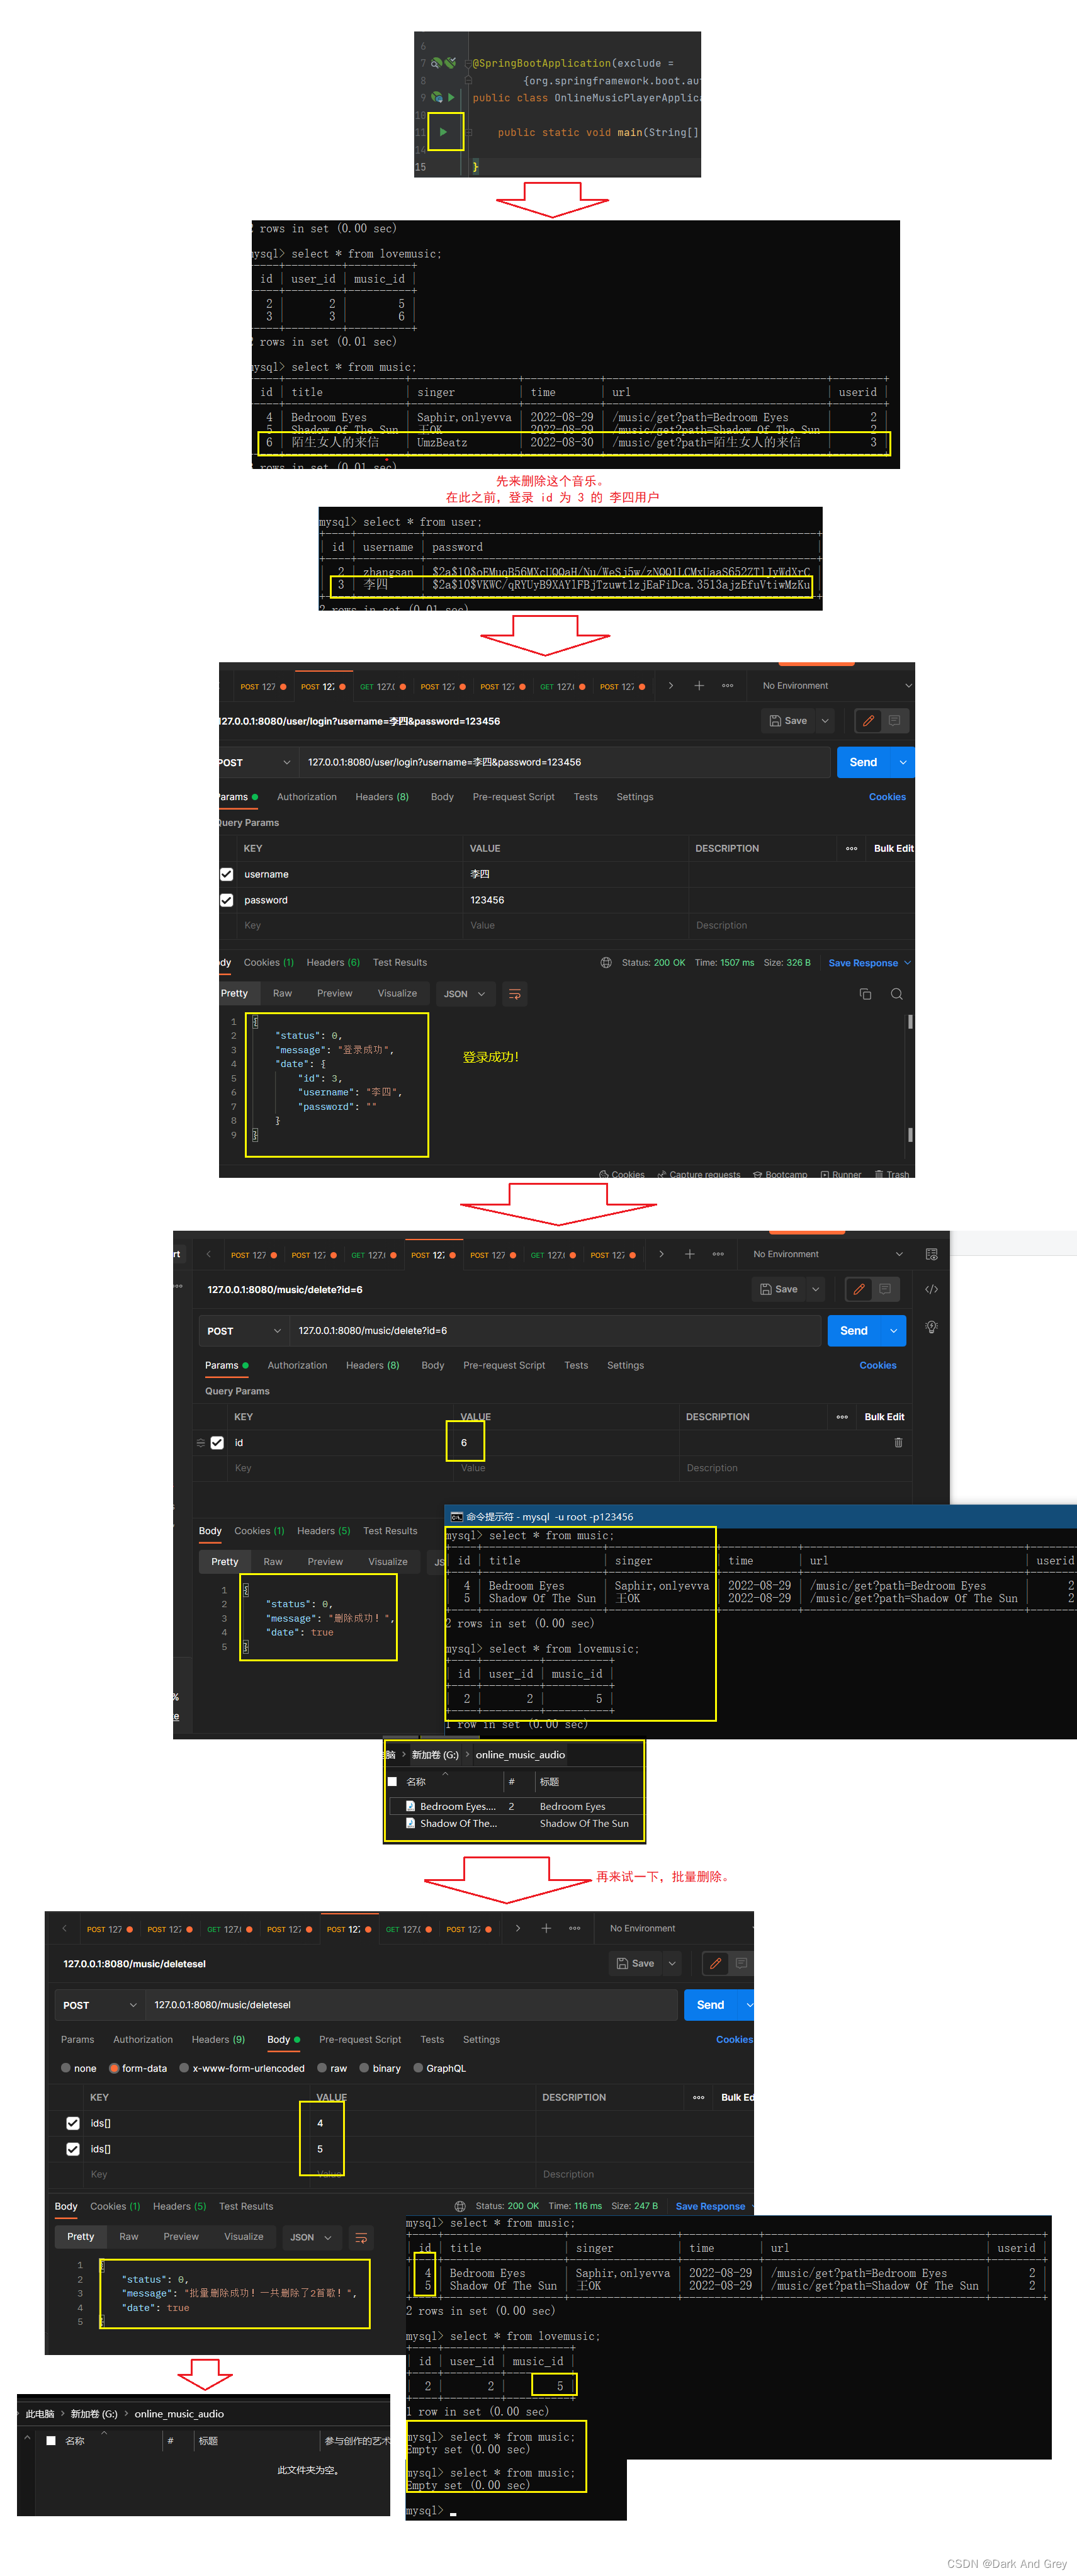The width and height of the screenshot is (1077, 2576).
Task: Select the none body type radio
Action: point(66,2068)
